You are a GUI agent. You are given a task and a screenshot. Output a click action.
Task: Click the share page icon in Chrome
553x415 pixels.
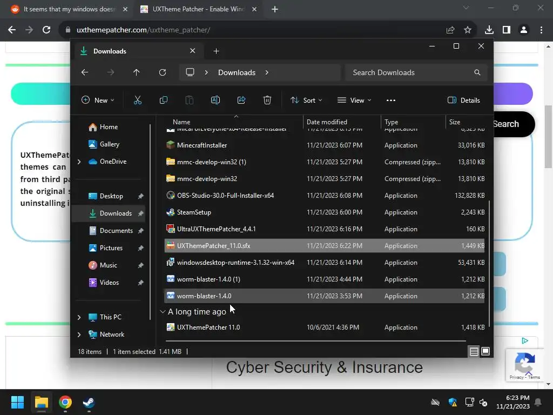tap(450, 30)
